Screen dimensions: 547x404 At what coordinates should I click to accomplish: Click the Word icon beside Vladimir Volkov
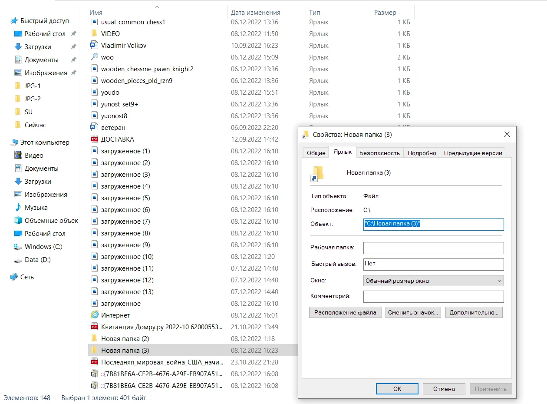click(95, 45)
